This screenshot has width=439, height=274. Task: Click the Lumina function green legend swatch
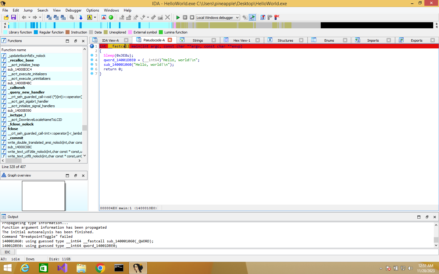pos(161,32)
